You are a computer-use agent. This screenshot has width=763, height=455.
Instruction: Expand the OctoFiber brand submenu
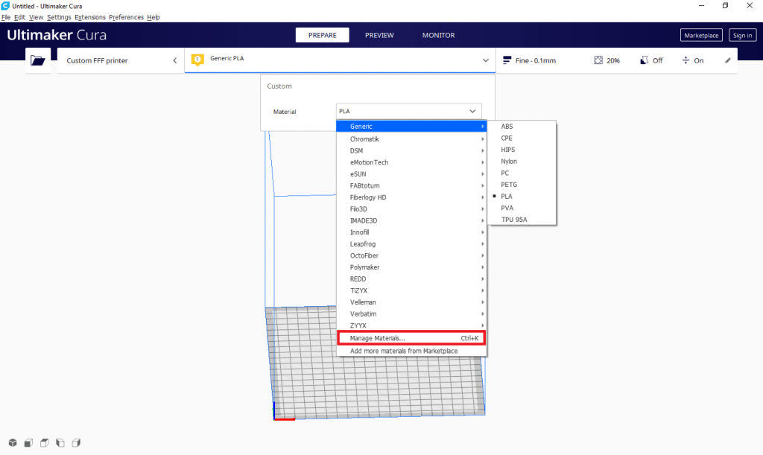[411, 255]
